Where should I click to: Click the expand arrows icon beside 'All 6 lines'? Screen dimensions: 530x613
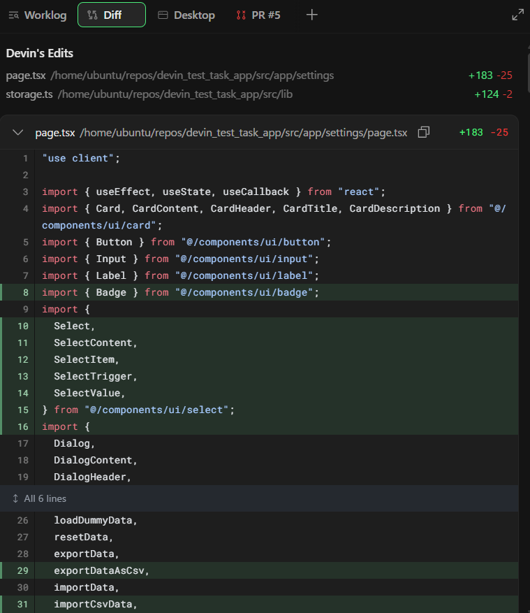coord(15,498)
